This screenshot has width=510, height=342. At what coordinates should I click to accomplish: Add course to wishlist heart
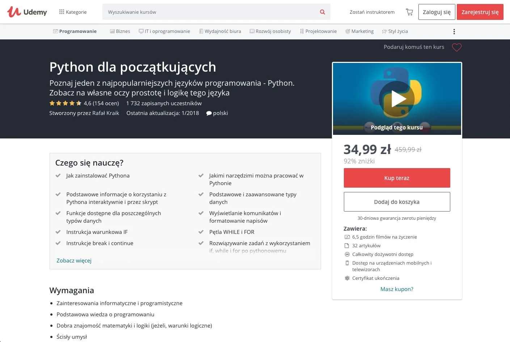coord(457,47)
